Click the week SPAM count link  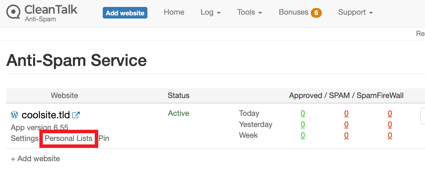tap(346, 135)
